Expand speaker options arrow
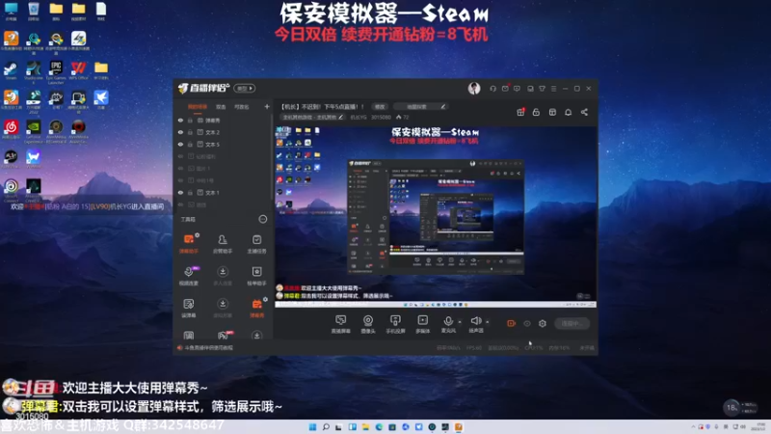Viewport: 771px width, 434px height. [x=488, y=322]
